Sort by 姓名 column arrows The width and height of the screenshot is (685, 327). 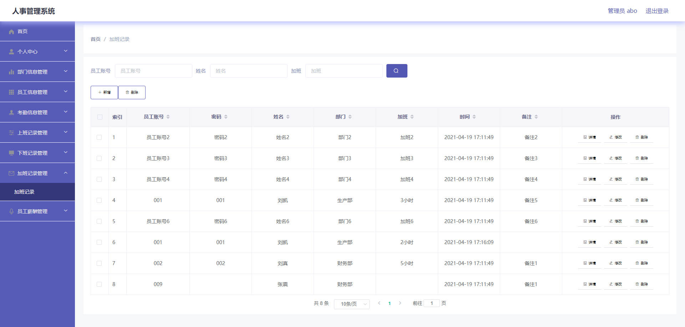pyautogui.click(x=288, y=117)
